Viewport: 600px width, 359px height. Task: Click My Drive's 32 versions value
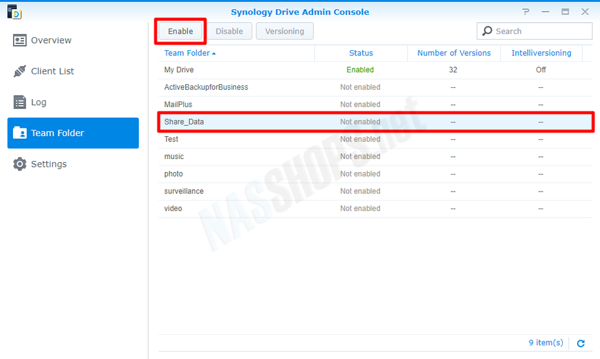click(x=453, y=70)
